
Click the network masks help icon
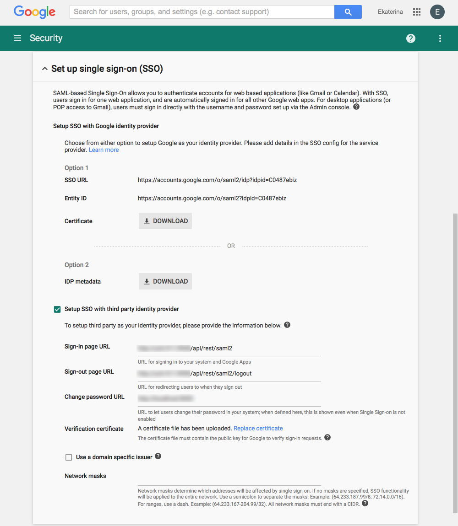(365, 503)
